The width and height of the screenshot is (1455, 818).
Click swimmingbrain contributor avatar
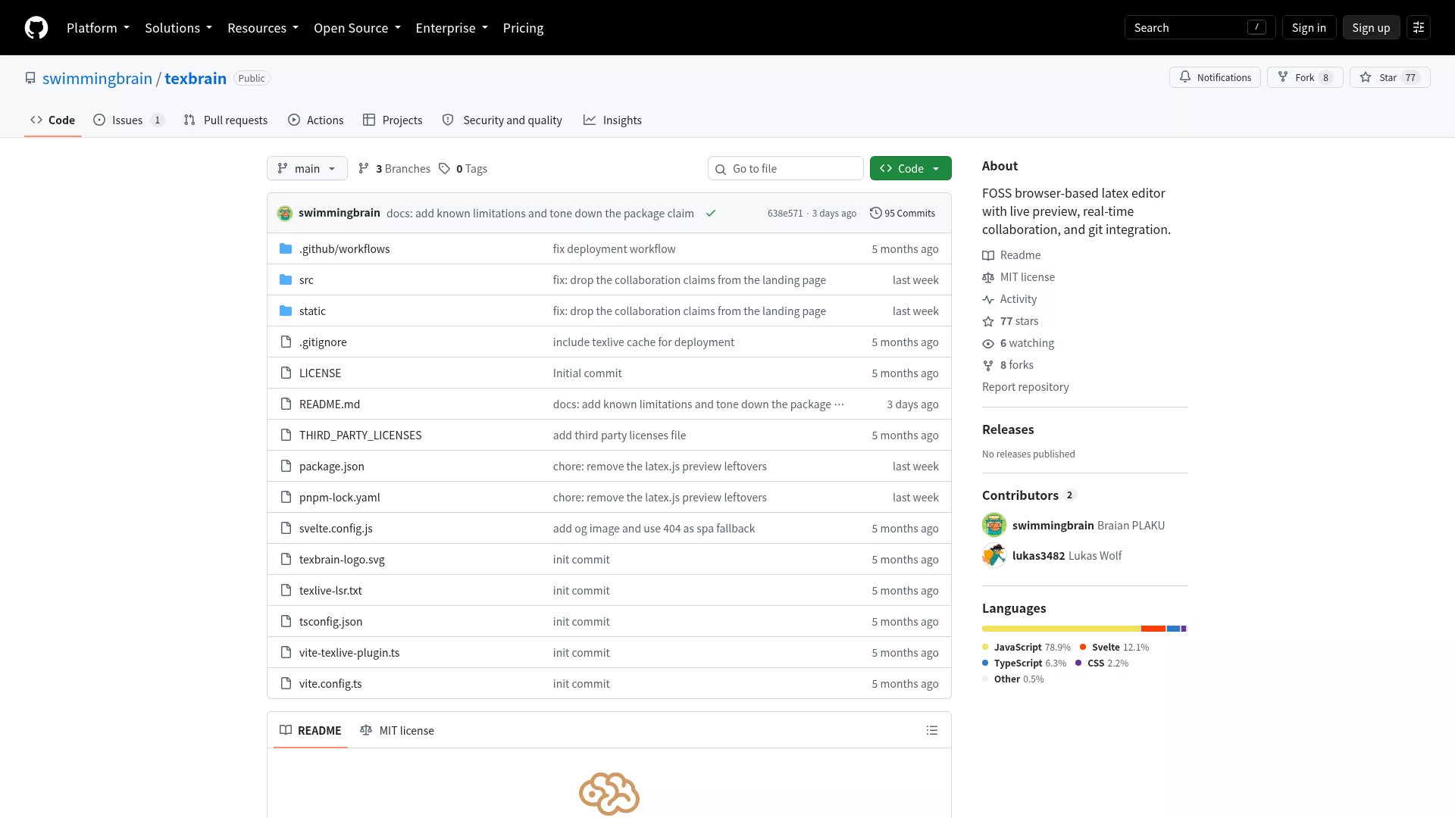(x=994, y=525)
